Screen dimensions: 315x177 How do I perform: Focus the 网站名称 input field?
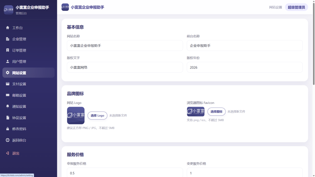click(x=125, y=45)
